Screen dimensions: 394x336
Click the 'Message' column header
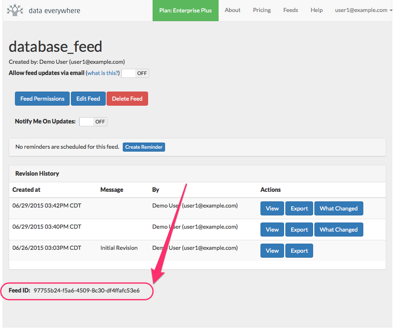point(112,190)
